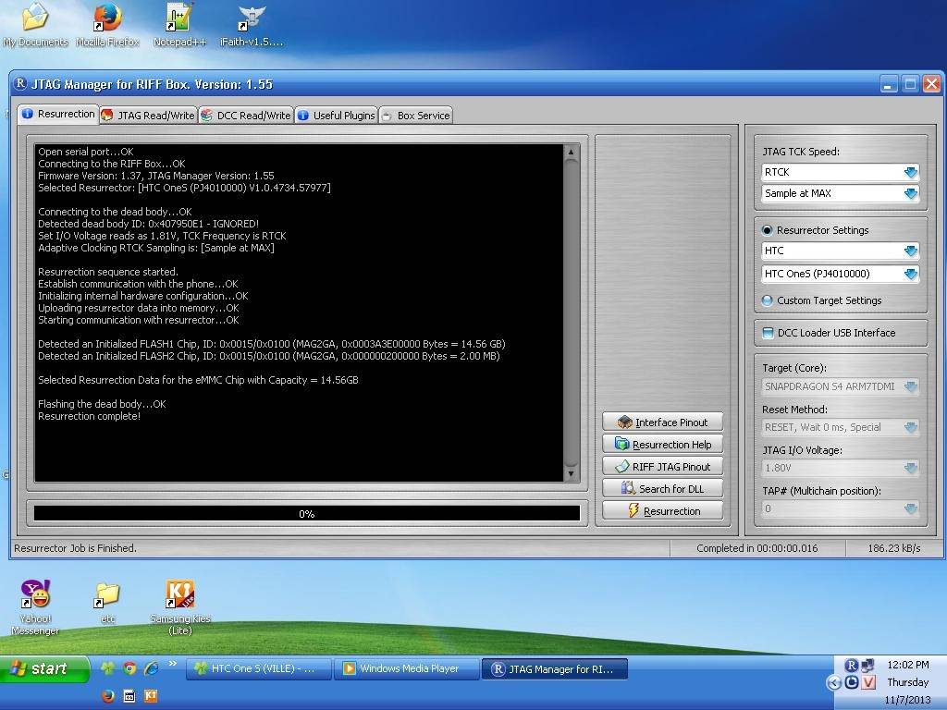
Task: Select the Custom Target Settings radio button
Action: [767, 300]
